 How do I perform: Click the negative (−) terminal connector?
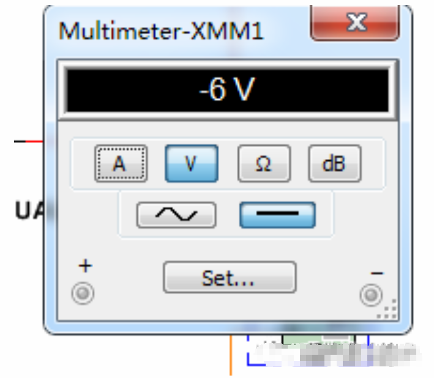[x=370, y=295]
